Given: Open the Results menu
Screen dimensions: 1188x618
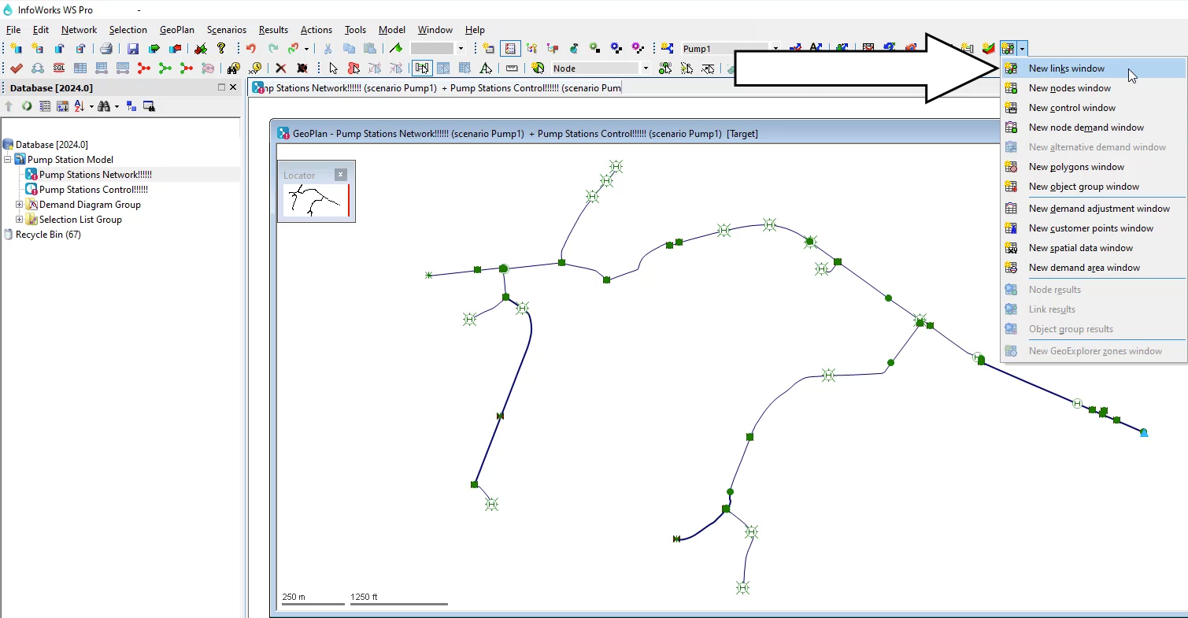Looking at the screenshot, I should 273,30.
